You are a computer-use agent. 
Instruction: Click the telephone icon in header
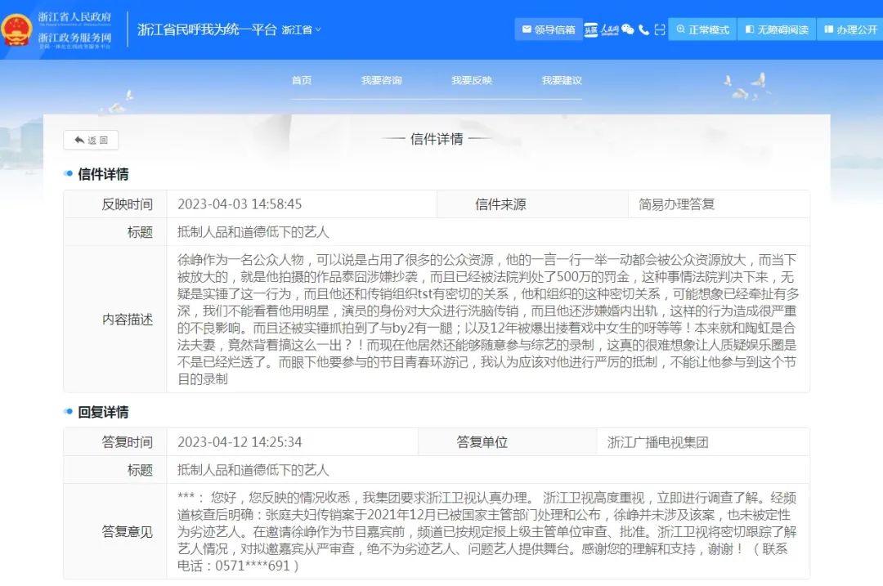(644, 30)
